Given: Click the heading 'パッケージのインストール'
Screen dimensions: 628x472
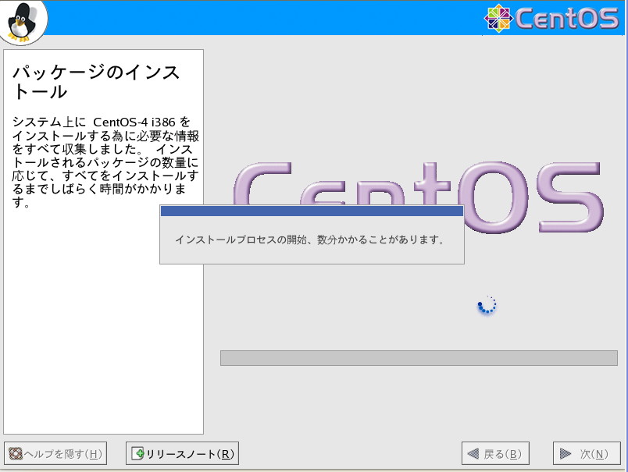Looking at the screenshot, I should (96, 82).
